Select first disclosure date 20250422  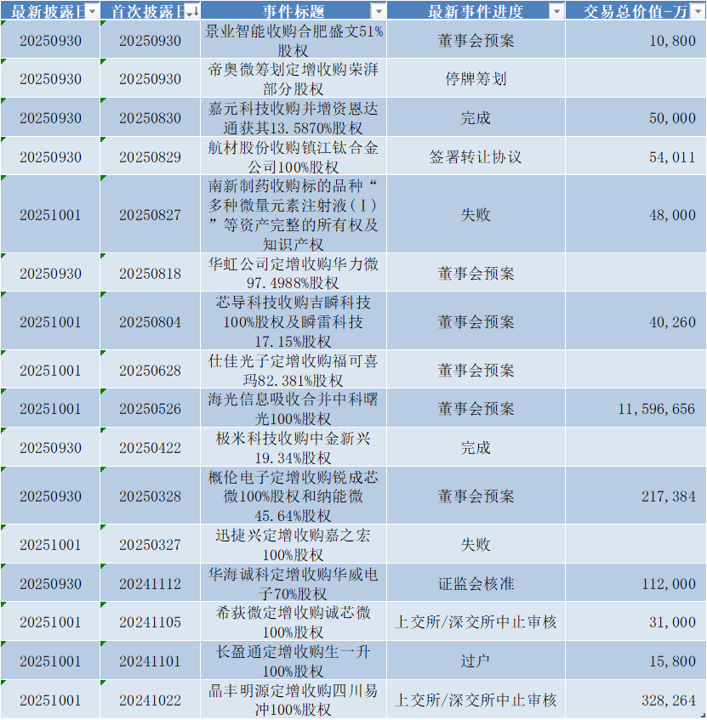[150, 447]
